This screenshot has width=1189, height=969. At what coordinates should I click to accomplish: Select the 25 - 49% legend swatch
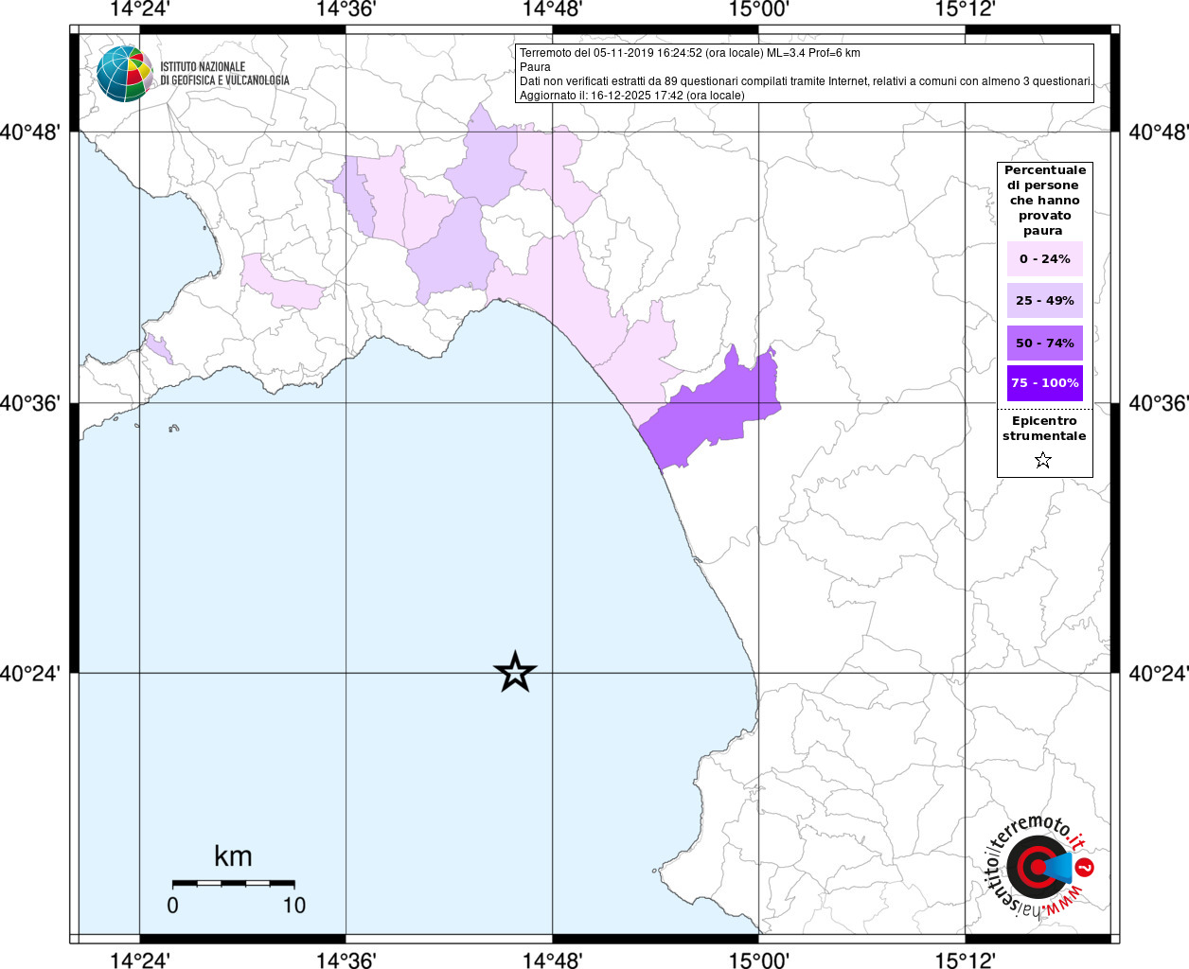(x=1045, y=300)
